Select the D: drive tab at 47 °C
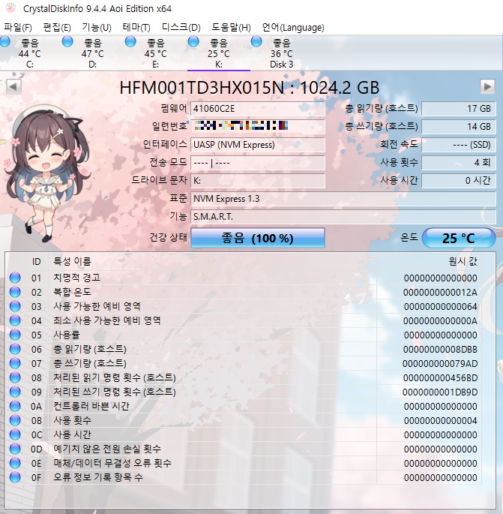Image resolution: width=503 pixels, height=514 pixels. pyautogui.click(x=93, y=53)
